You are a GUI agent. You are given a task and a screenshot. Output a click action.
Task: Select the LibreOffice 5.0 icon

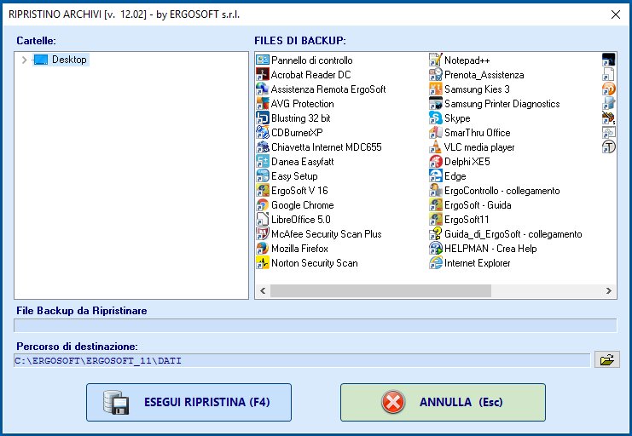click(263, 220)
